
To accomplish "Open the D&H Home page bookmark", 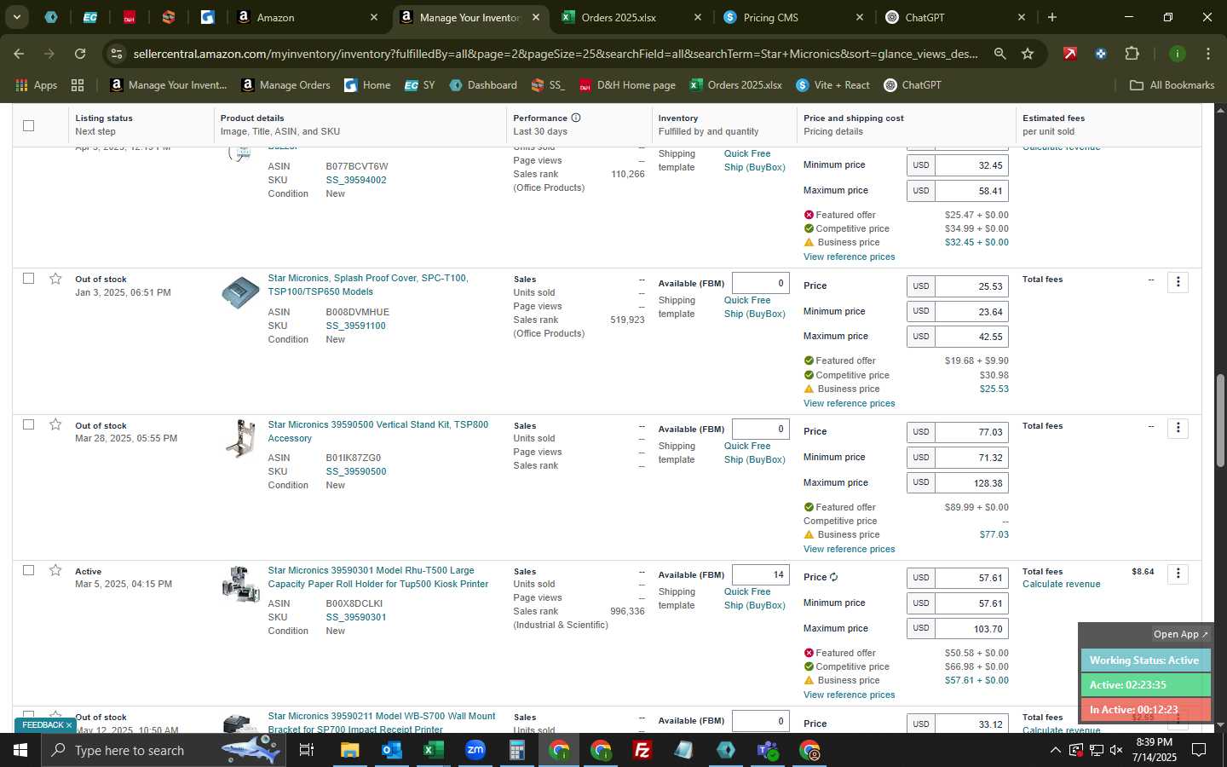I will 627,85.
